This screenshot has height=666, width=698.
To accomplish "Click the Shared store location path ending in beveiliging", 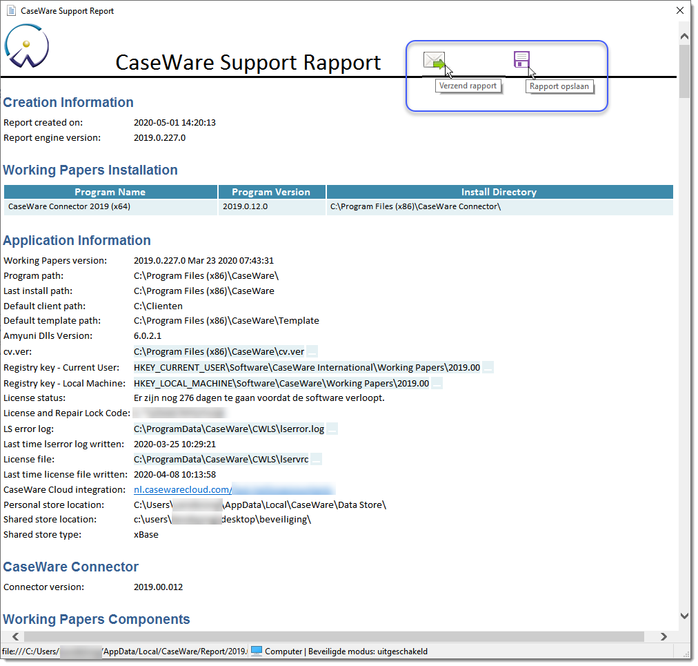I will click(222, 520).
